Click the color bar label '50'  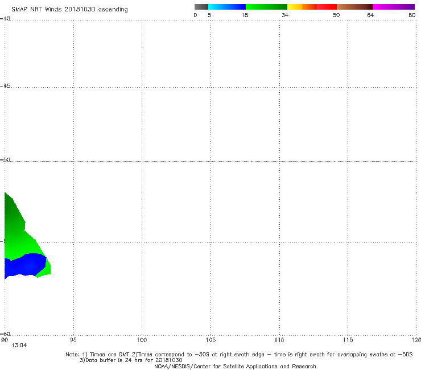336,15
